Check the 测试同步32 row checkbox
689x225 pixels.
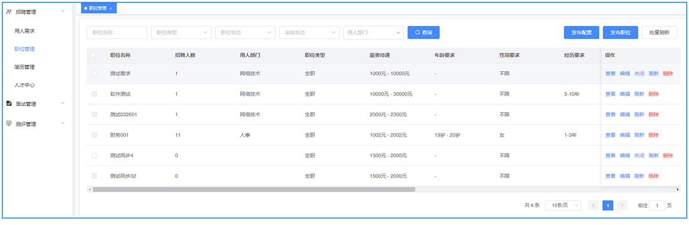94,176
